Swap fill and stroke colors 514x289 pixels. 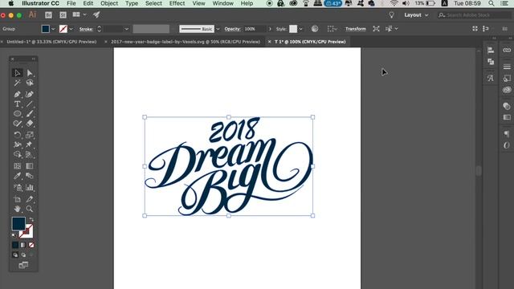pos(31,219)
